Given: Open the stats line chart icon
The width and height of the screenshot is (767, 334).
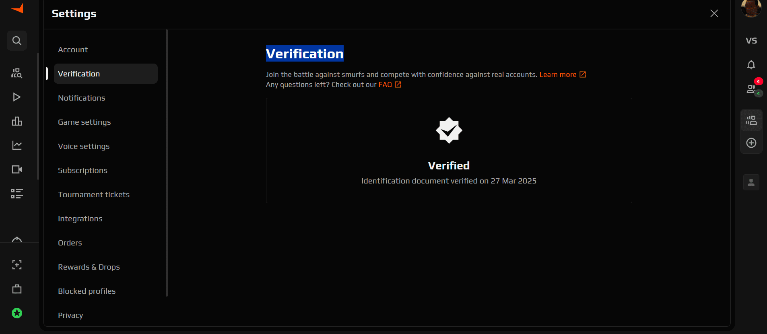Looking at the screenshot, I should coord(17,145).
